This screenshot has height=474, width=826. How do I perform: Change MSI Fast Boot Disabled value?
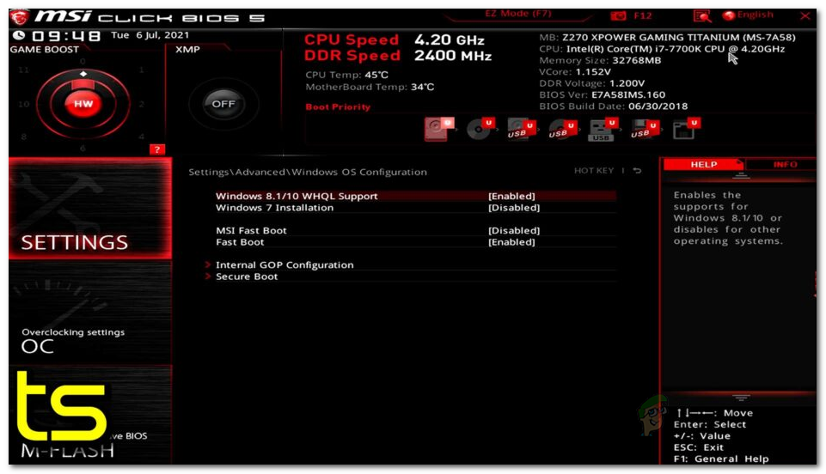pos(514,230)
